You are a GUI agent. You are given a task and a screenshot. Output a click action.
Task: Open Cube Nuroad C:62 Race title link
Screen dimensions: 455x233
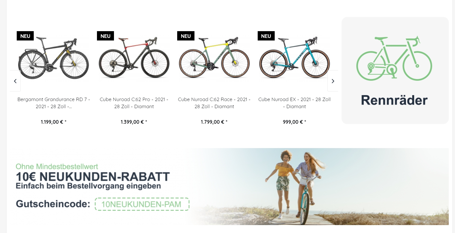pos(214,103)
